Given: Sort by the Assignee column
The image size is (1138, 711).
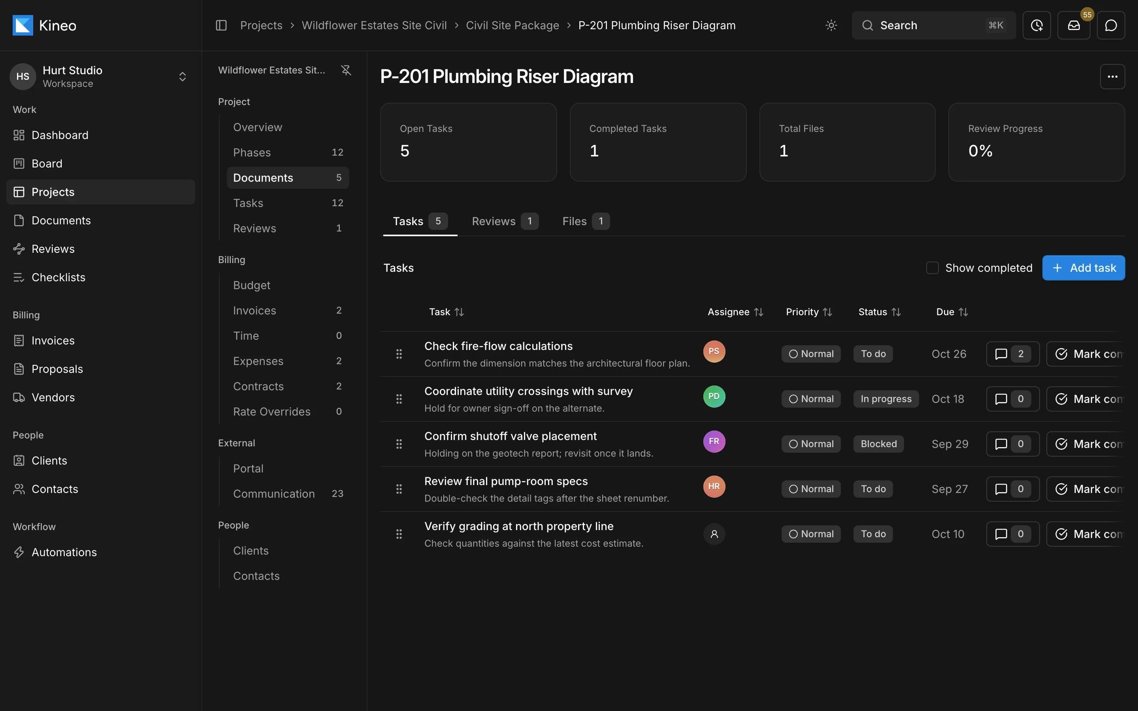Looking at the screenshot, I should [735, 312].
